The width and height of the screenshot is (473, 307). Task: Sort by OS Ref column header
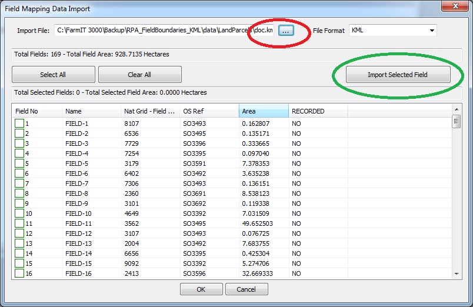coord(209,111)
